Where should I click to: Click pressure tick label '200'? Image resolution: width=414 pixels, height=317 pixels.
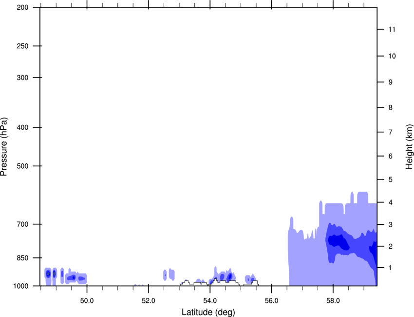point(22,7)
